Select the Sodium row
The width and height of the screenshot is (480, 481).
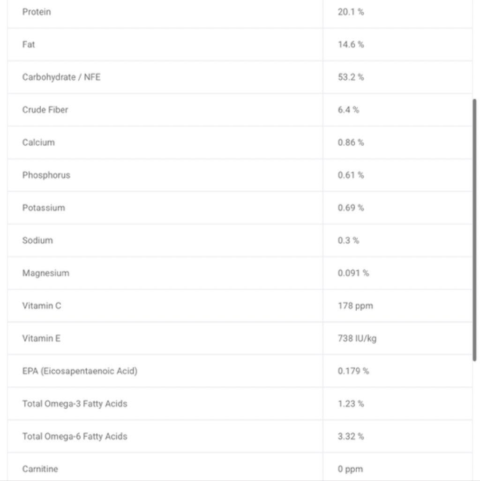coord(240,240)
